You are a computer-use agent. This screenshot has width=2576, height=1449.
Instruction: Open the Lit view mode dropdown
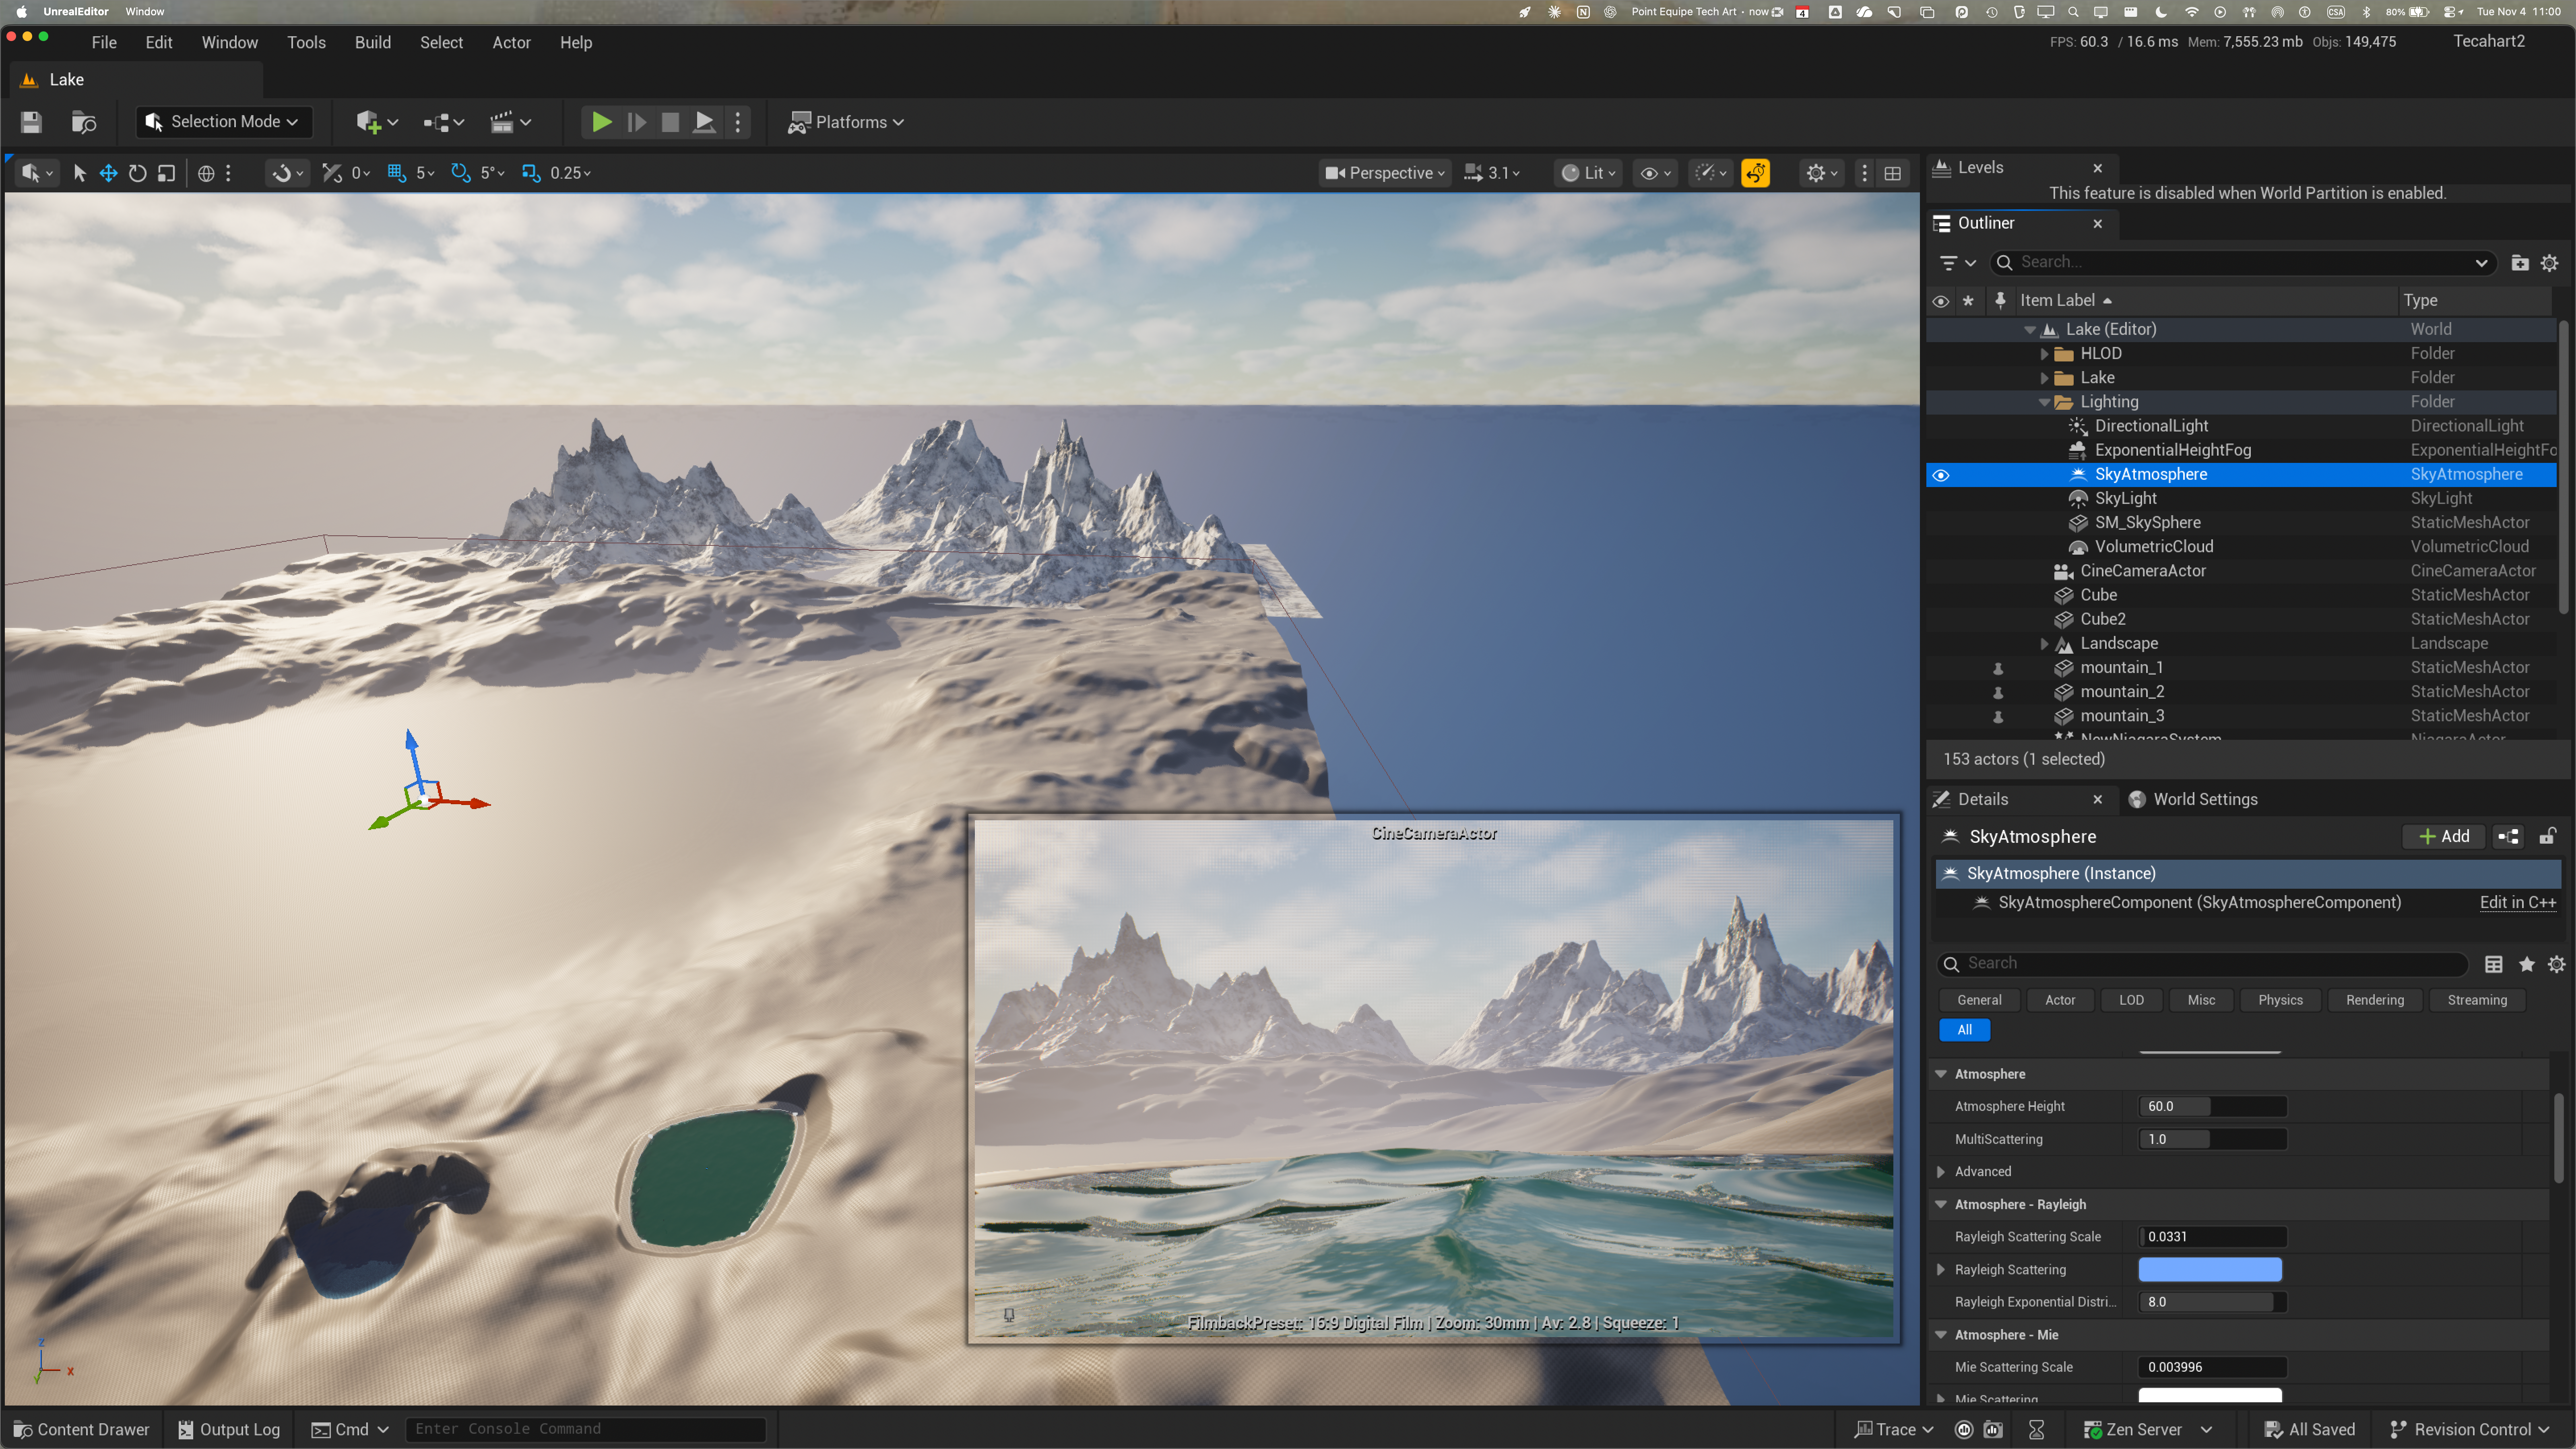click(x=1588, y=173)
